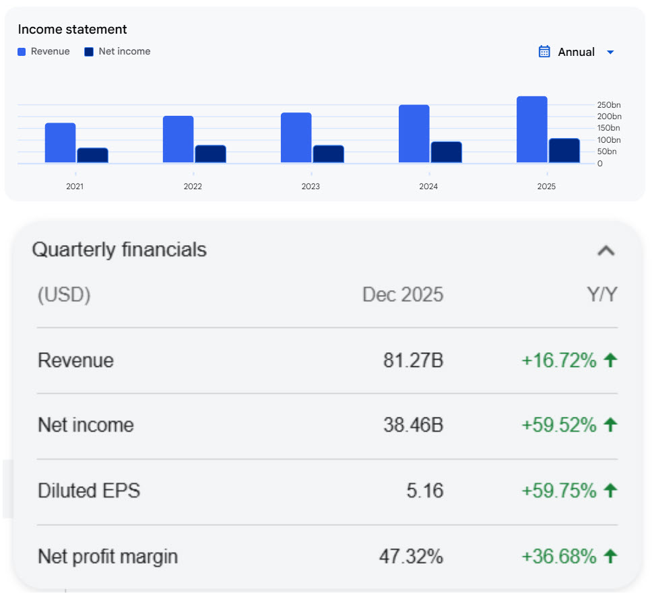Image resolution: width=652 pixels, height=602 pixels.
Task: Select the 2021 revenue bar
Action: click(60, 143)
